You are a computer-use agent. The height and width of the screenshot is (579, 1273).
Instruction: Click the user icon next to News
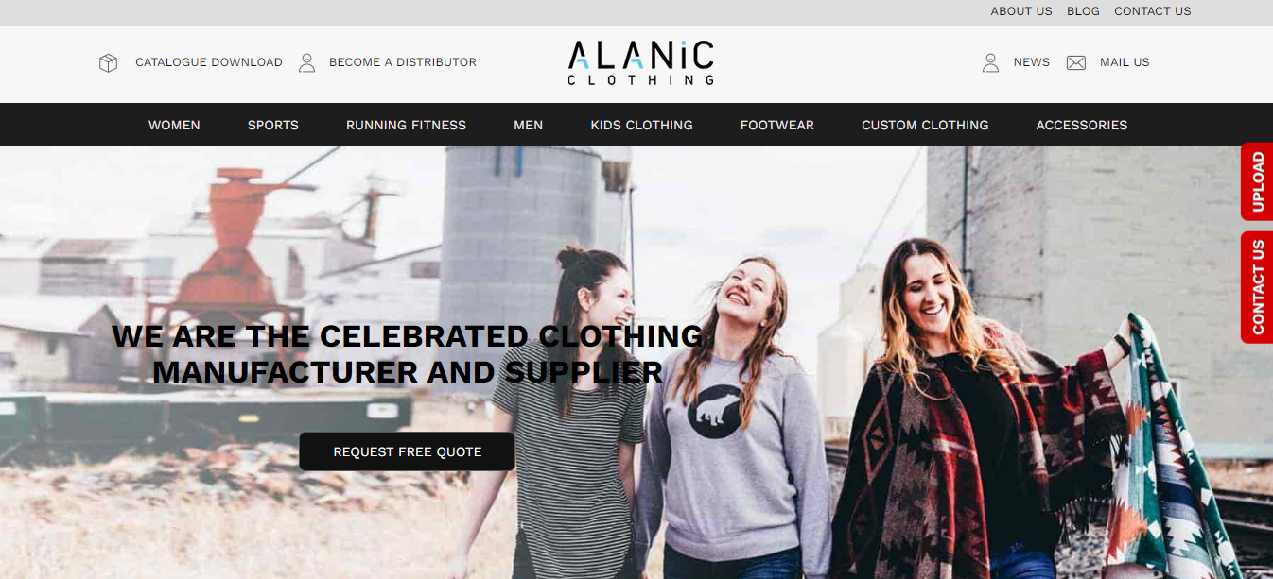pos(990,63)
